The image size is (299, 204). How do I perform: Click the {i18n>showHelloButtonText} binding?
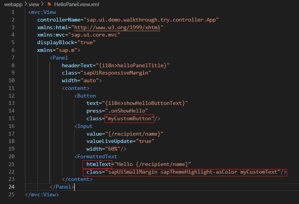pyautogui.click(x=145, y=103)
